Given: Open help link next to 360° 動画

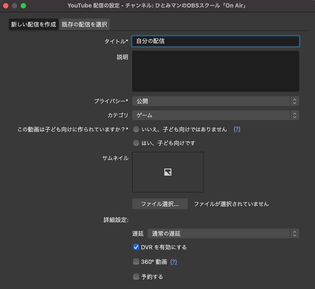Looking at the screenshot, I should coord(174,262).
